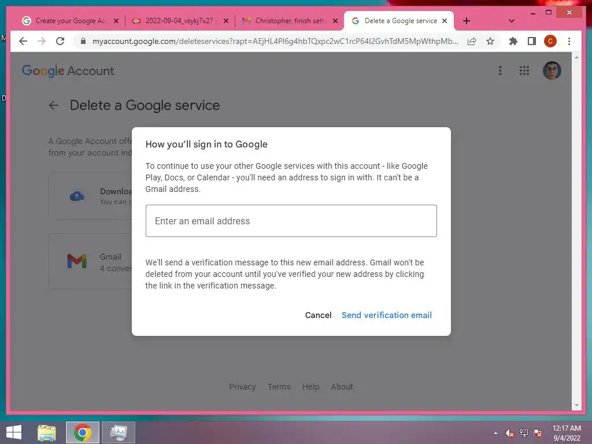The image size is (592, 444).
Task: Click the browser forward arrow
Action: pos(42,41)
